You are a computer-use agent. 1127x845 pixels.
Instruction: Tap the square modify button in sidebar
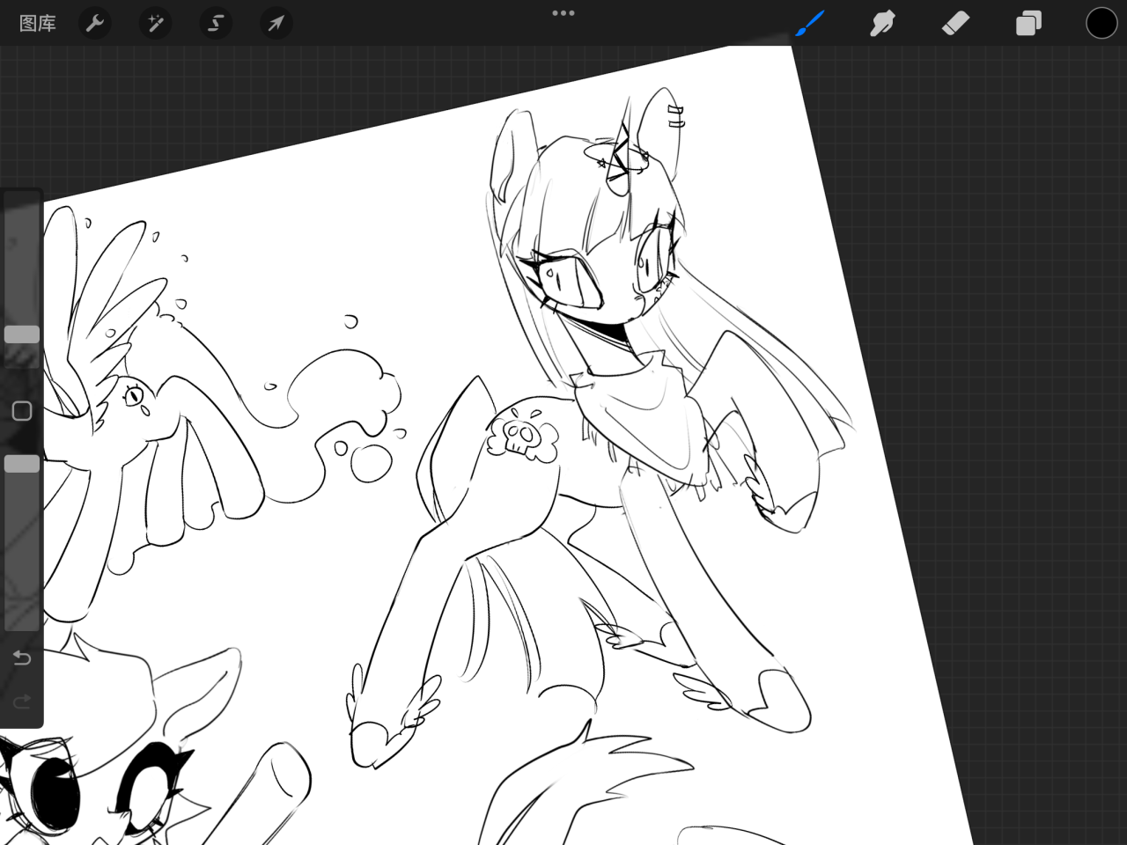(22, 411)
